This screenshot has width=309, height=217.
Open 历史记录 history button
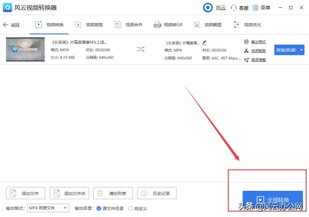point(157,193)
